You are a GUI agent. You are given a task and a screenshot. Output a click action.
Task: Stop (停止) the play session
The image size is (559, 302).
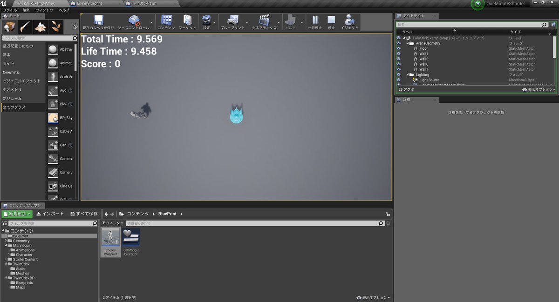coord(331,22)
